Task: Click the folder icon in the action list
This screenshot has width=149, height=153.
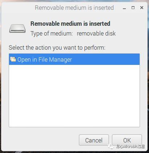Action: pos(13,59)
